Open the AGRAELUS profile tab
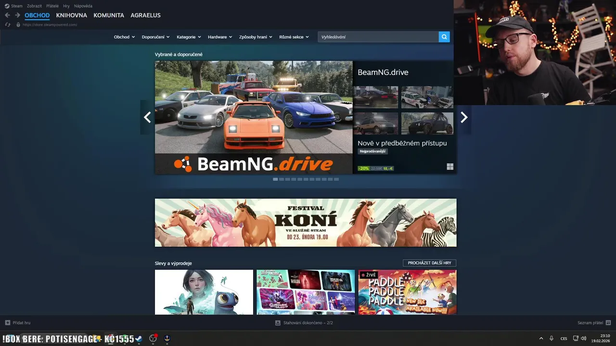The image size is (616, 346). (145, 15)
